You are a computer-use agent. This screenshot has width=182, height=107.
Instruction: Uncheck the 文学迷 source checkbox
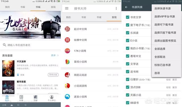(128, 64)
